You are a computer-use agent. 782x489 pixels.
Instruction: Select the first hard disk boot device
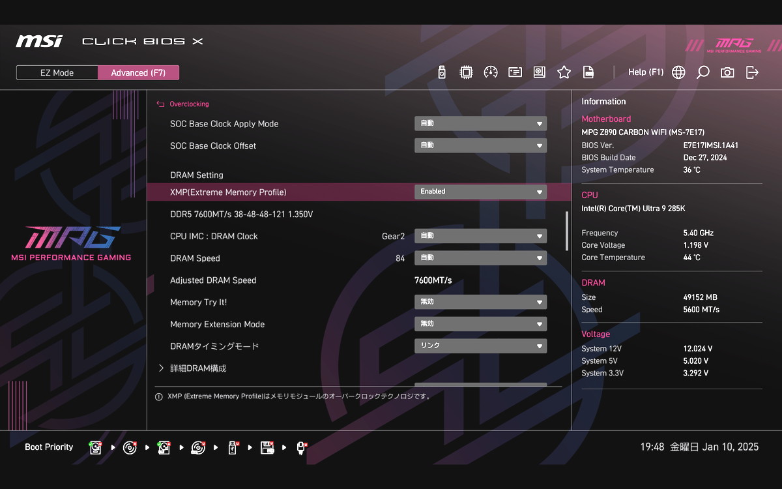click(96, 447)
